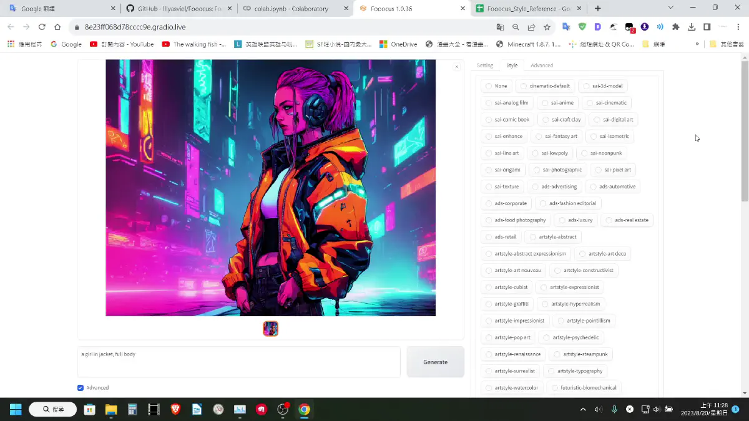Select the artstyle-pop art style
Image resolution: width=749 pixels, height=421 pixels.
click(x=508, y=337)
